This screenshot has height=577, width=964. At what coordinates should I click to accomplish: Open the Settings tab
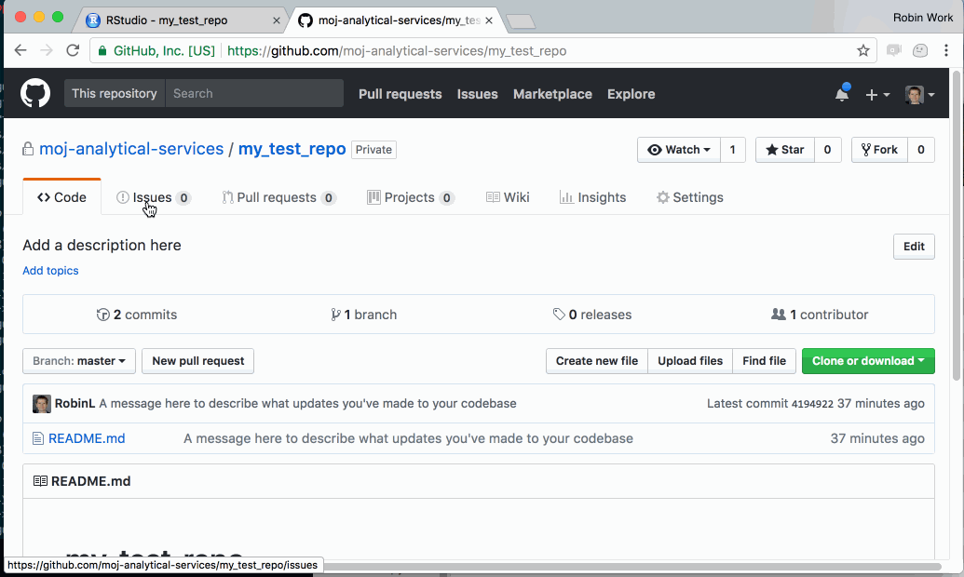coord(690,197)
